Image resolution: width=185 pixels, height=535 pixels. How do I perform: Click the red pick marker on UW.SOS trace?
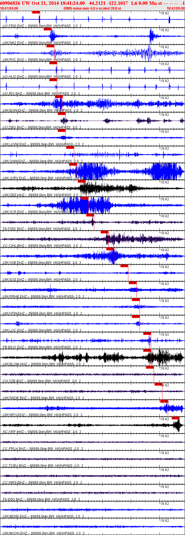coord(124,266)
